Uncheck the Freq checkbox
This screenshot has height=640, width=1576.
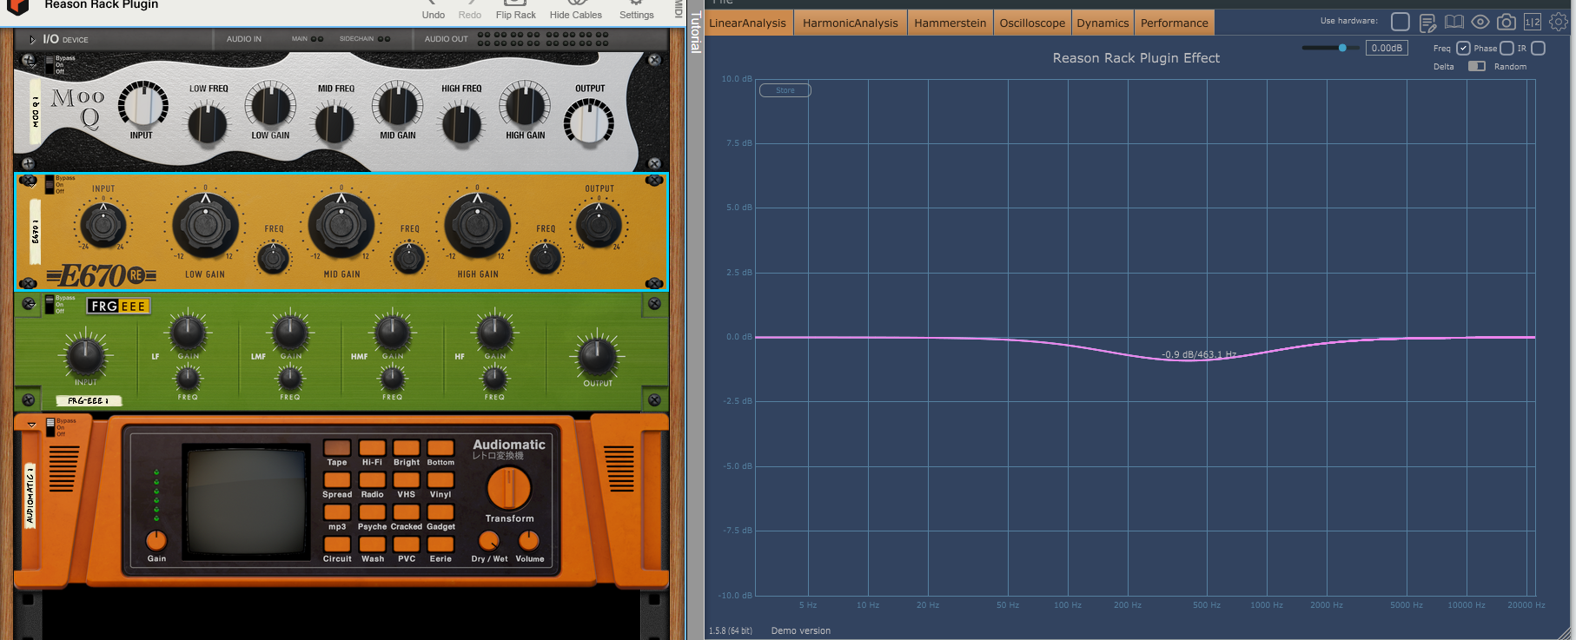click(x=1463, y=48)
